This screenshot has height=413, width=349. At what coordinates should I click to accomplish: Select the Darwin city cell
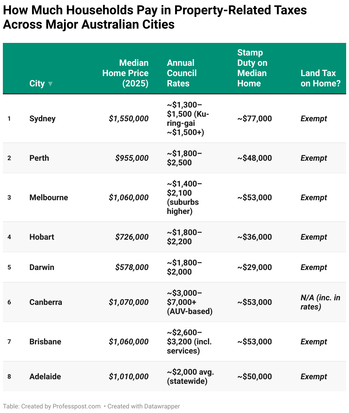pos(42,267)
